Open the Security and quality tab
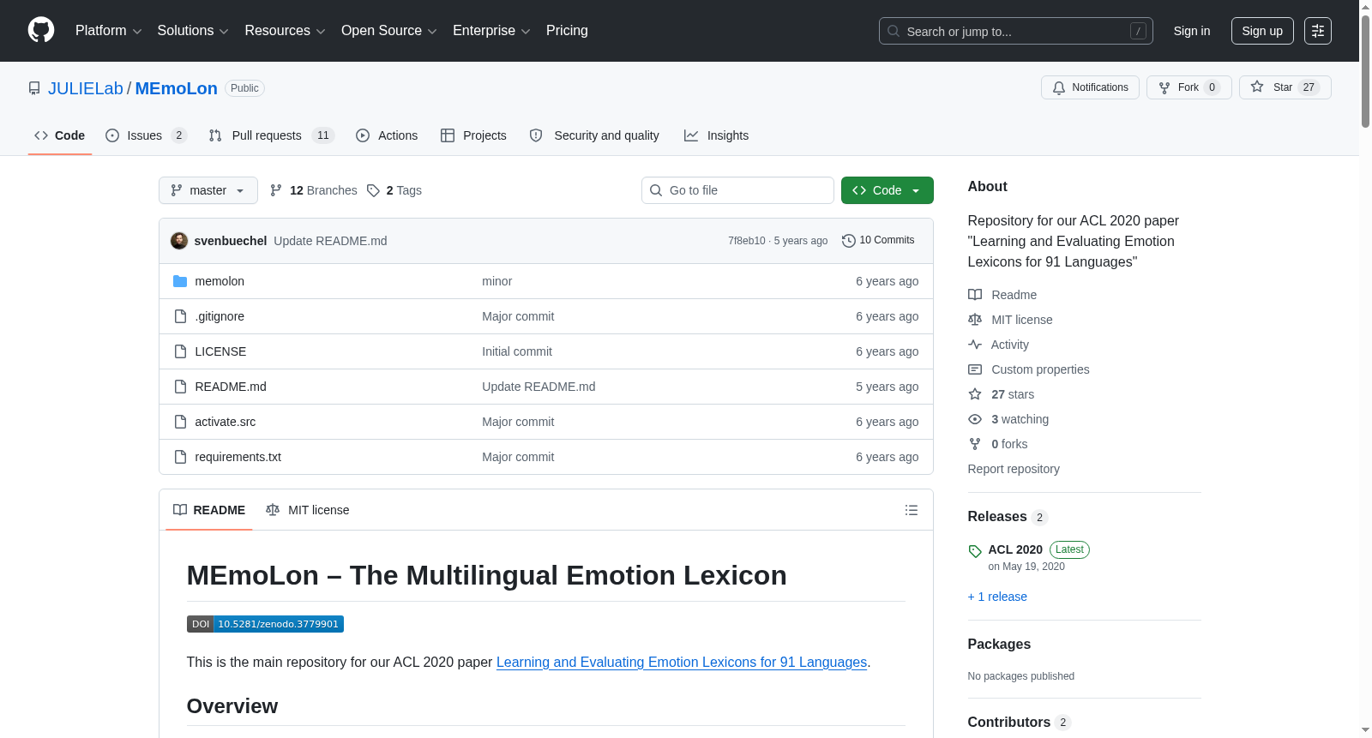The width and height of the screenshot is (1372, 738). tap(594, 135)
